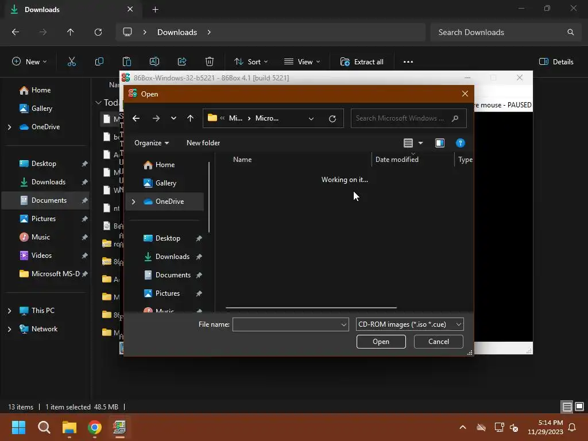Screen dimensions: 588x441
Task: Select Desktop in the Open dialog sidebar
Action: click(168, 238)
